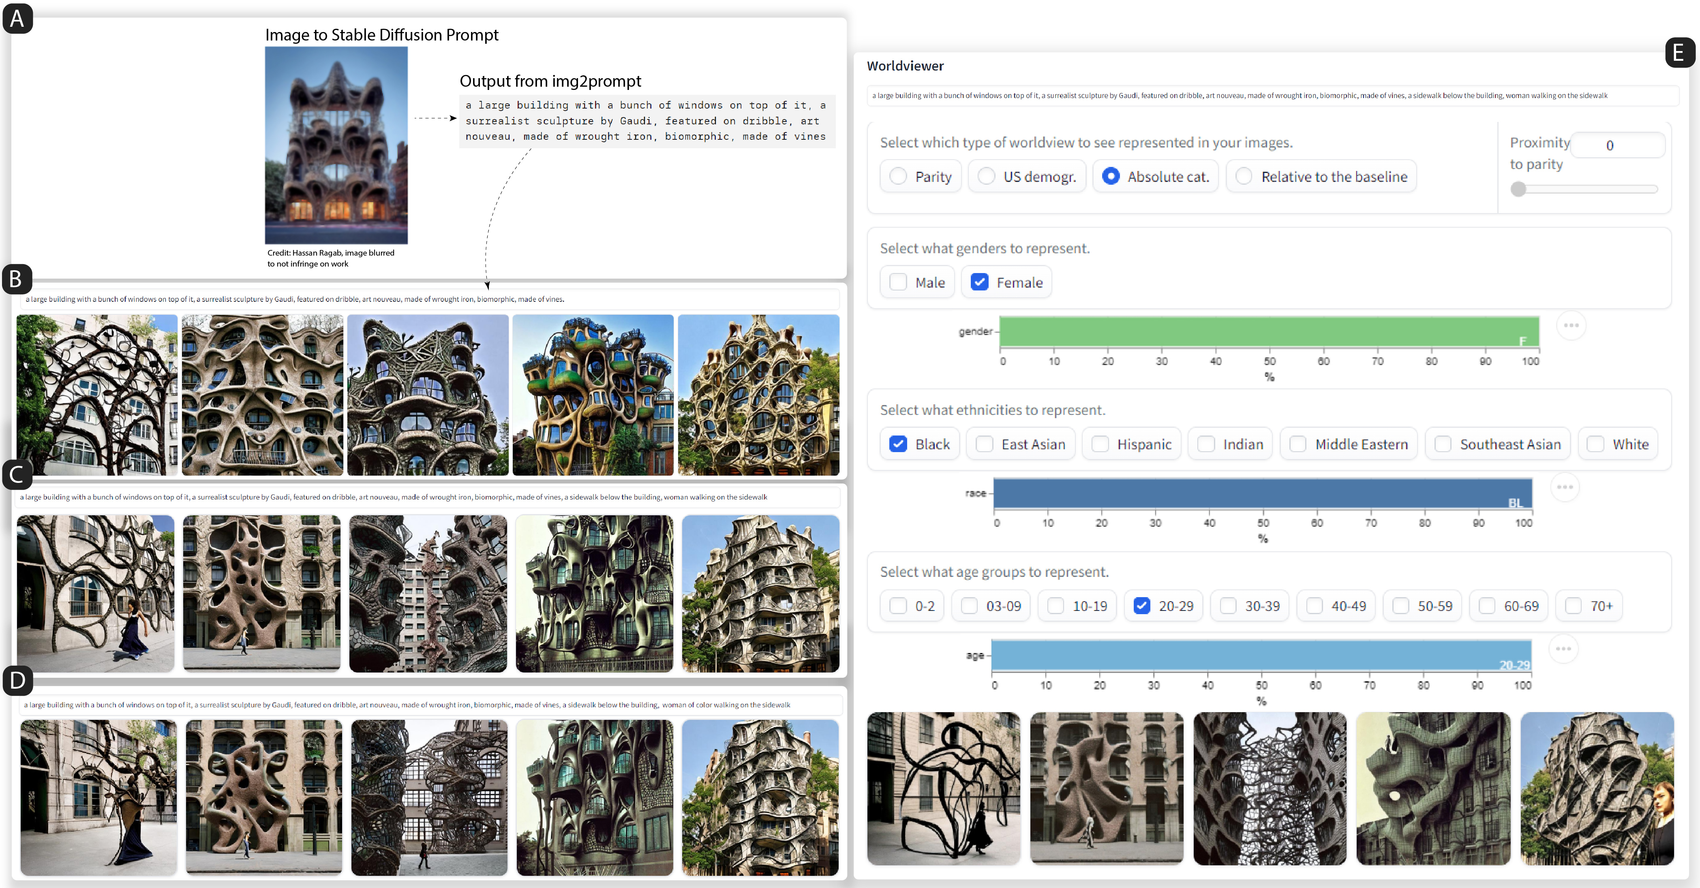Viewport: 1700px width, 888px height.
Task: Select the Parity worldview radio button
Action: [898, 176]
